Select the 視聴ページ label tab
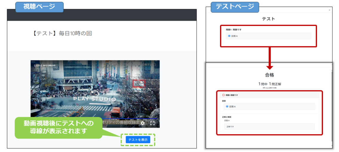339x152 pixels. (x=39, y=7)
